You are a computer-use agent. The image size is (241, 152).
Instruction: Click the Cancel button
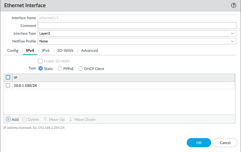(x=225, y=142)
